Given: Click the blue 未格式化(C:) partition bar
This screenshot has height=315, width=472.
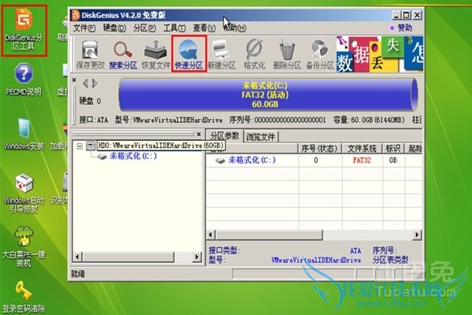Looking at the screenshot, I should tap(267, 94).
